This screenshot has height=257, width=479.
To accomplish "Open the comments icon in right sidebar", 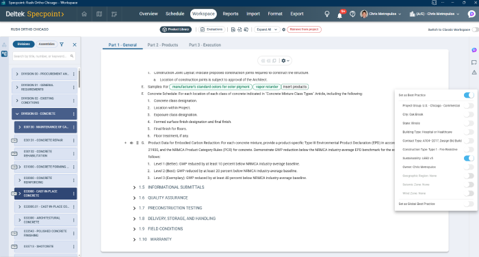I will click(x=474, y=62).
